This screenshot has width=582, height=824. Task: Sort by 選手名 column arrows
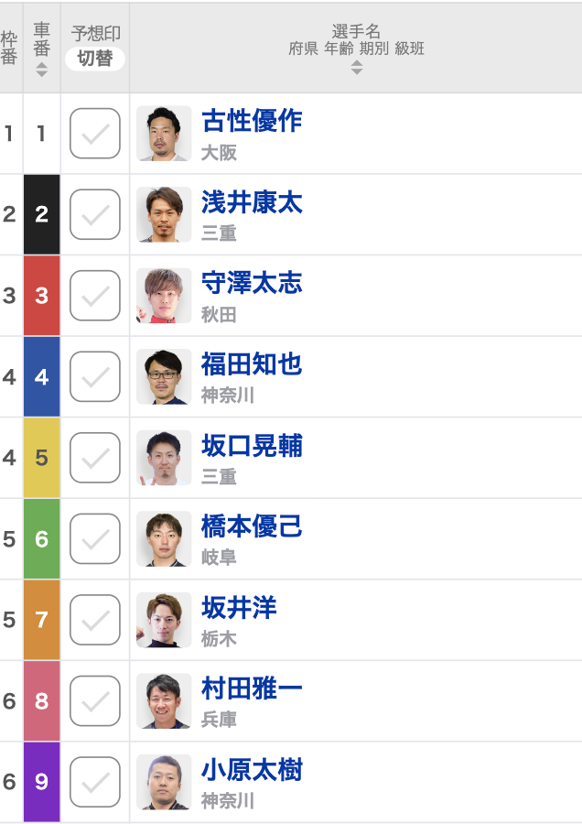coord(357,67)
